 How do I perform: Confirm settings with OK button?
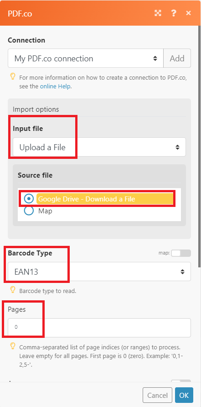184,395
